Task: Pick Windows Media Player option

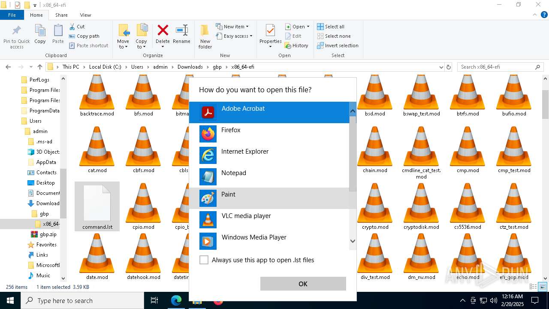Action: point(269,241)
